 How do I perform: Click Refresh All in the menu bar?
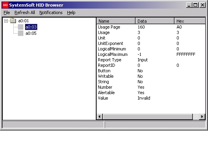pyautogui.click(x=25, y=12)
